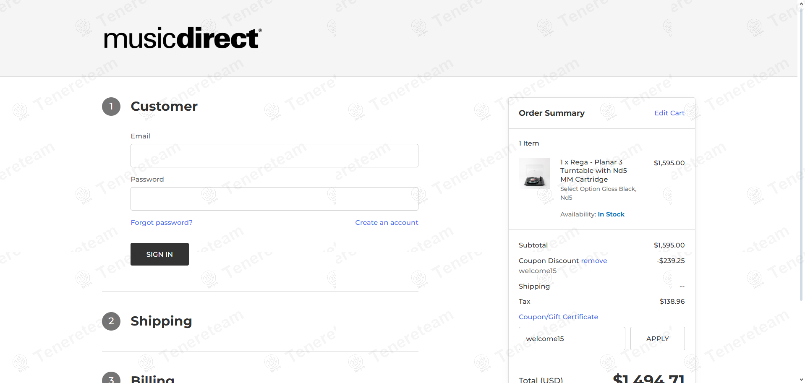Select the step 1 Customer circle
This screenshot has height=383, width=805.
111,107
